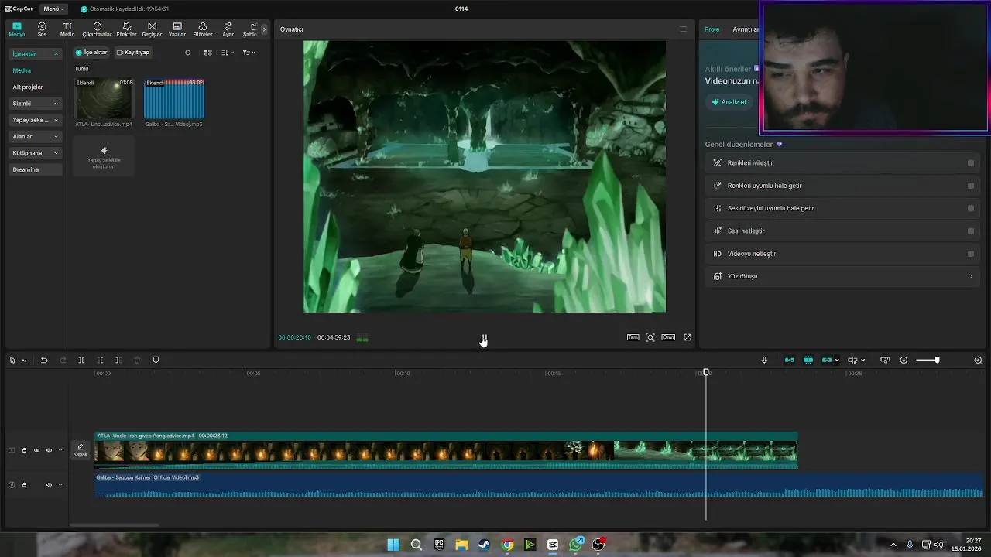Open the selection tool dropdown arrow
The width and height of the screenshot is (991, 557).
[x=24, y=361]
